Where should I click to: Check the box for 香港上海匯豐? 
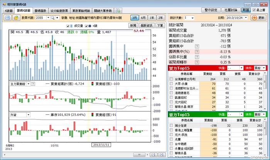[x=171, y=130]
